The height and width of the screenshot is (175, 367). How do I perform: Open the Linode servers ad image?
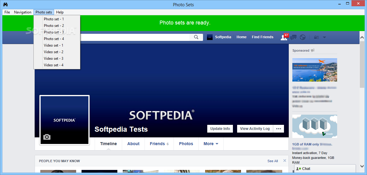pos(315,126)
